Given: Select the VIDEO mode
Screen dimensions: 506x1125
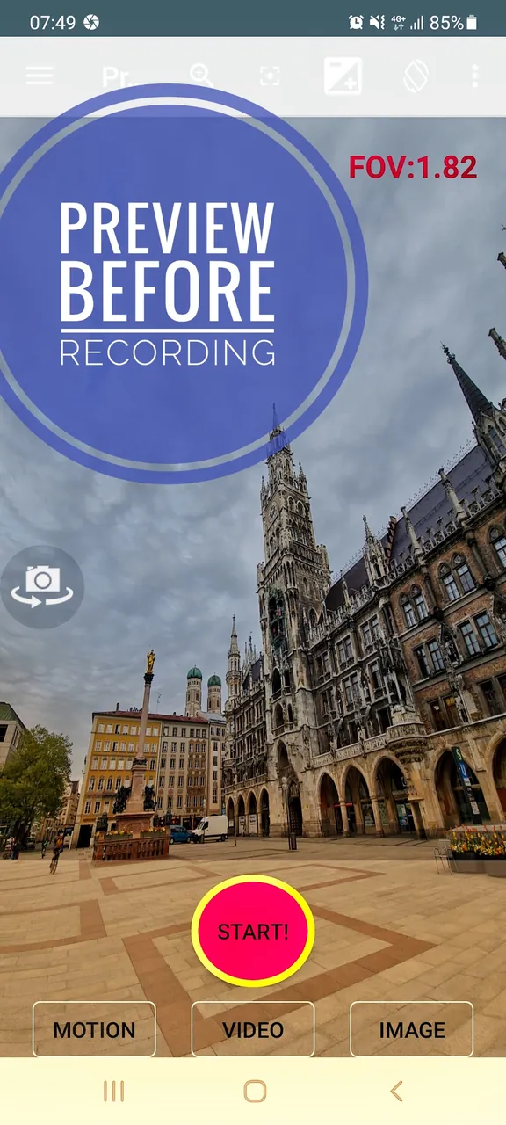Looking at the screenshot, I should (253, 1029).
